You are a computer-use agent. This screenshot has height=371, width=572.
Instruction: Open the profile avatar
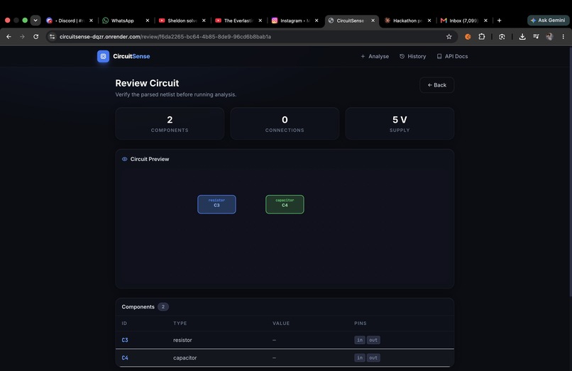pyautogui.click(x=549, y=36)
